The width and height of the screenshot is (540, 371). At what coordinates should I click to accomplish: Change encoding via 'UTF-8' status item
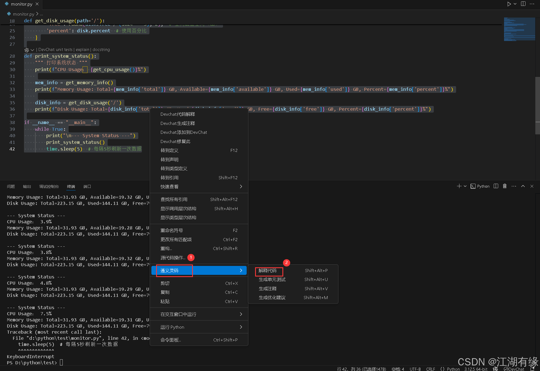click(415, 369)
